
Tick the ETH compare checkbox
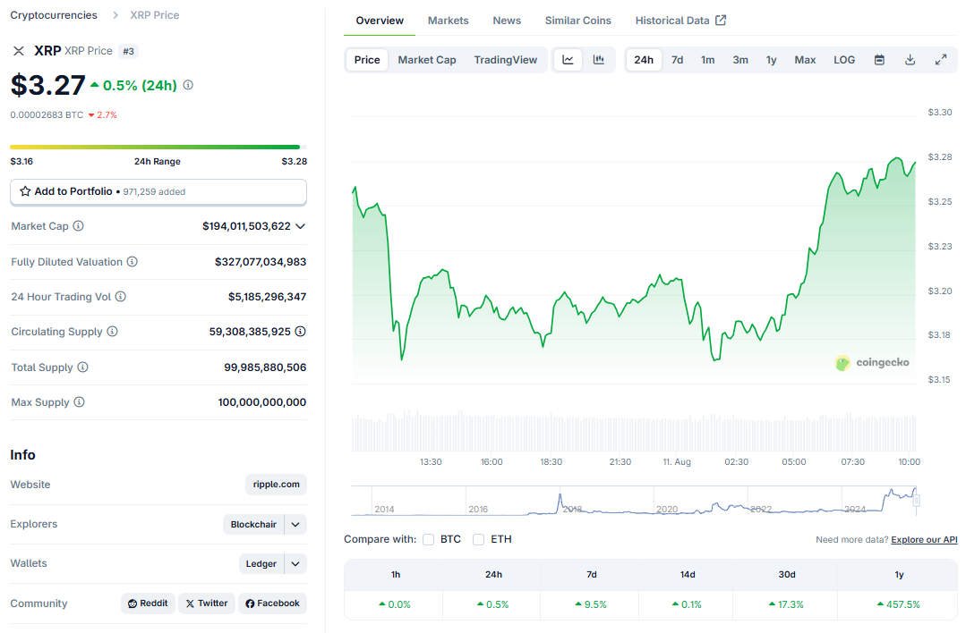[478, 539]
